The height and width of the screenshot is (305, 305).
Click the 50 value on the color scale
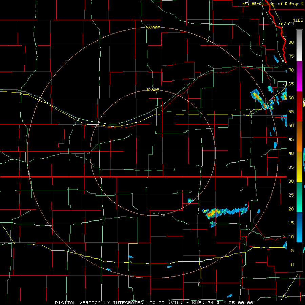(291, 125)
